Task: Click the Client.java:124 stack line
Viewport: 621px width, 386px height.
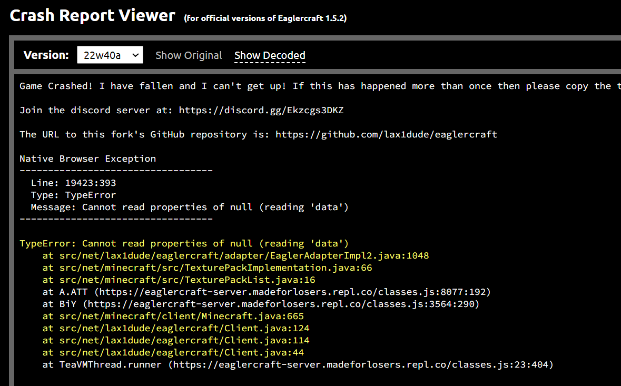Action: point(176,329)
